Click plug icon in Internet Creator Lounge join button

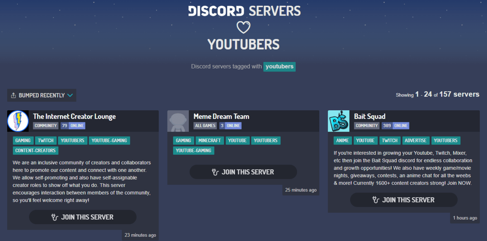[x=55, y=217]
